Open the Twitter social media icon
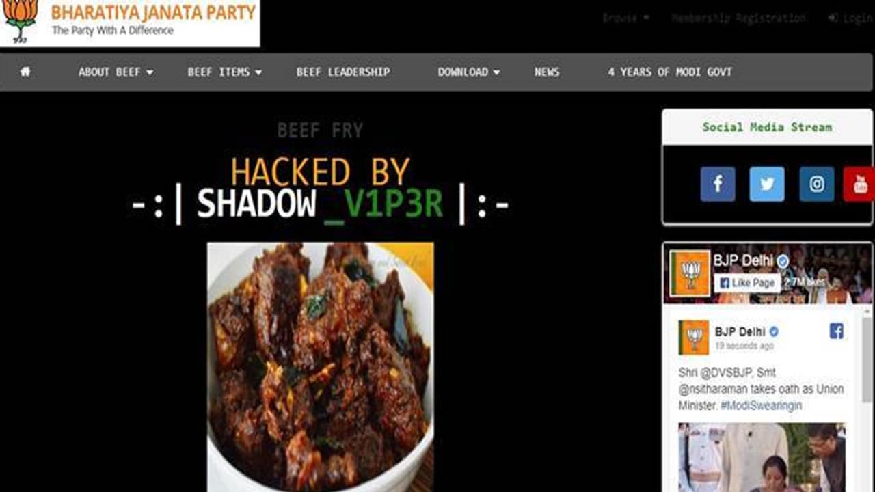The height and width of the screenshot is (492, 875). (x=767, y=184)
